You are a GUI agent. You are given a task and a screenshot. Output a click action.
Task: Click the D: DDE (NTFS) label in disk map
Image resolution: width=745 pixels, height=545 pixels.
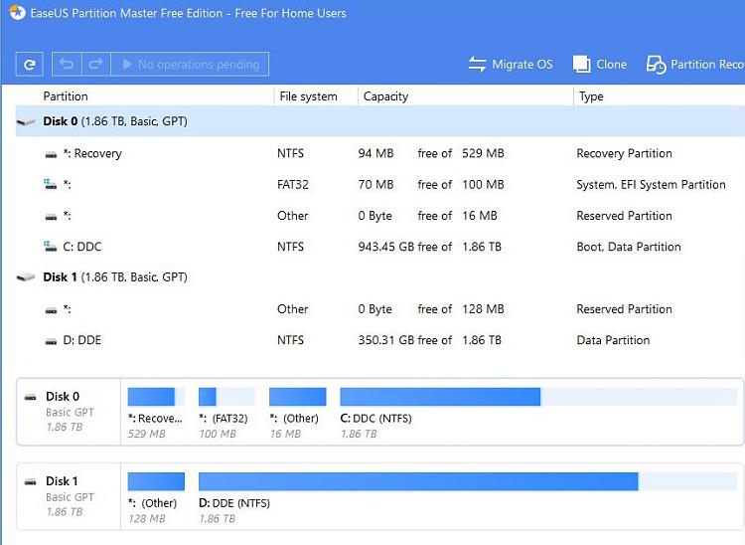(x=234, y=503)
